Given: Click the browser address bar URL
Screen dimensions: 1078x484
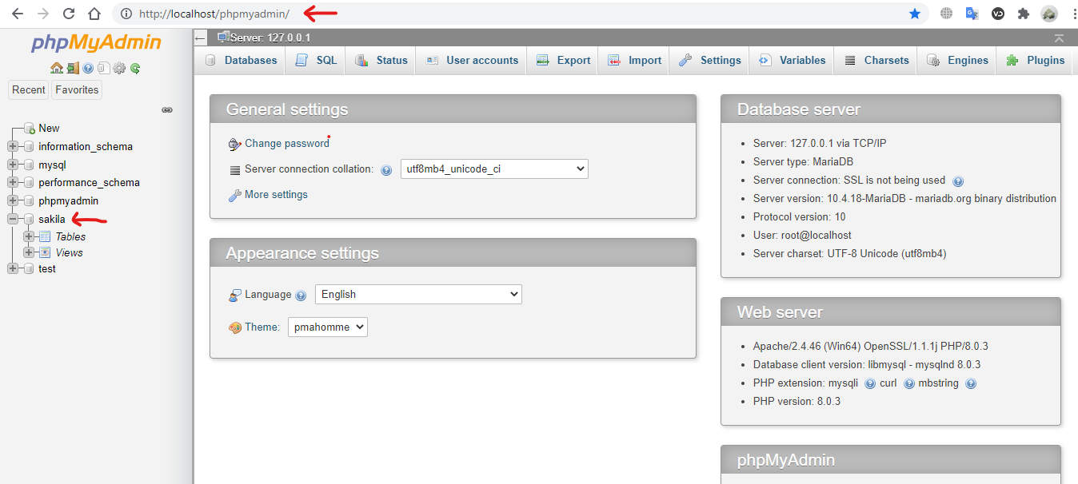Looking at the screenshot, I should 214,14.
